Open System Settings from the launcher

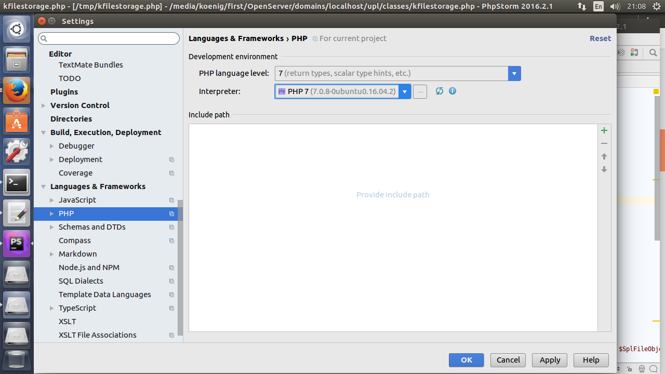(17, 152)
